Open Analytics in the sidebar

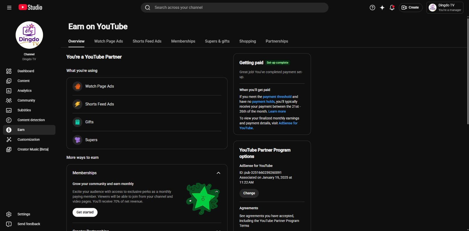[x=29, y=91]
